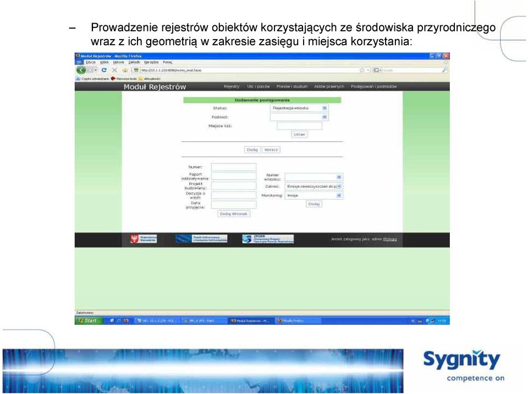Viewport: 528px width, 394px height.
Task: Click the bookmark star icon in address bar
Action: tap(362, 70)
